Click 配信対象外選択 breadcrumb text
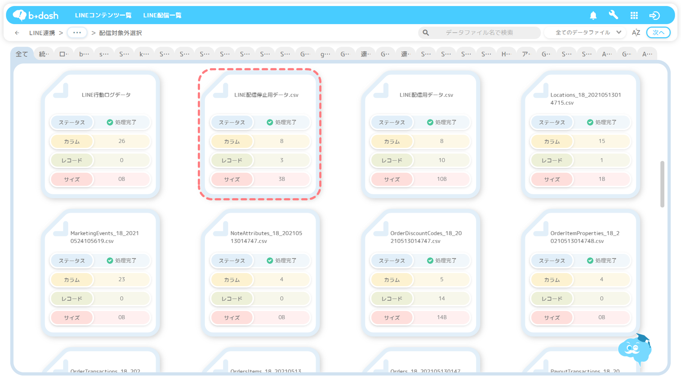The height and width of the screenshot is (383, 681). pyautogui.click(x=120, y=33)
